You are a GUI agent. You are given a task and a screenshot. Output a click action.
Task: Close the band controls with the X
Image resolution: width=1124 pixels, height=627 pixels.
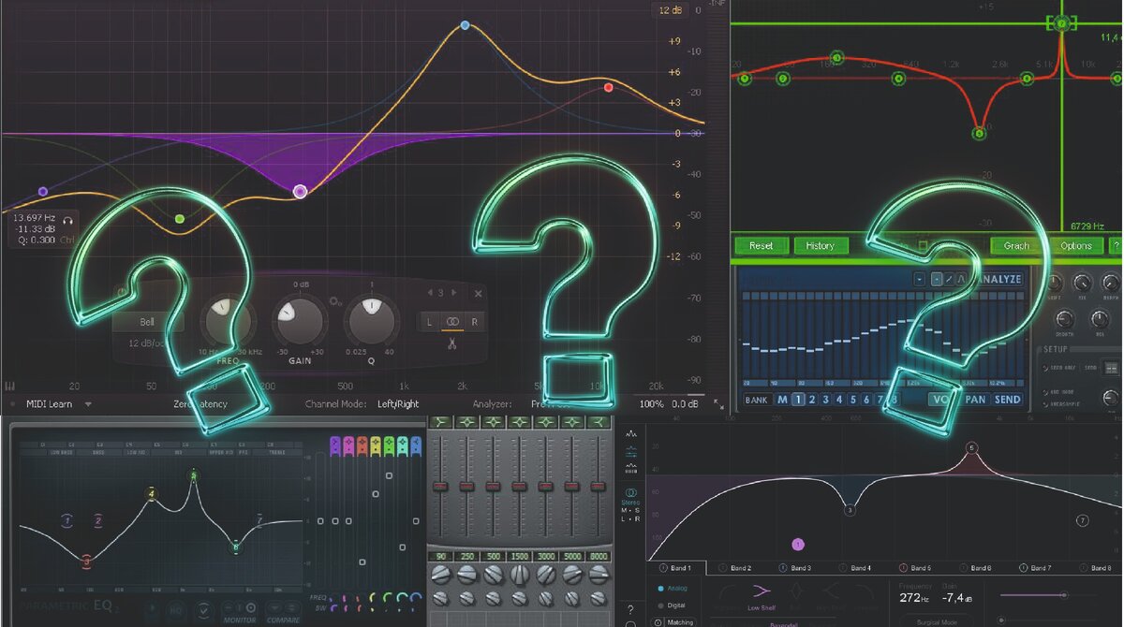(x=478, y=294)
